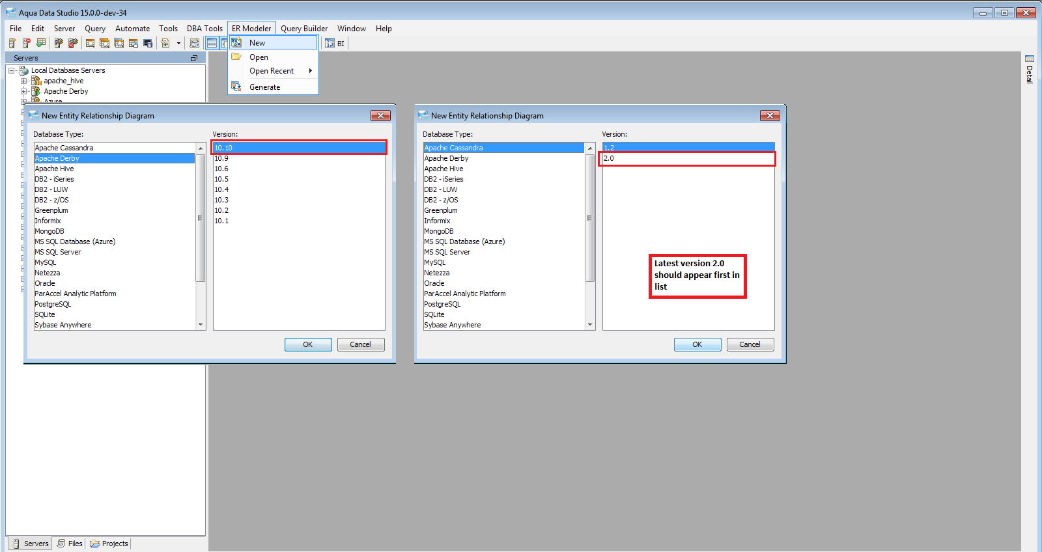
Task: Select PostgreSQL in the dialog listing version 2.0
Action: 504,304
